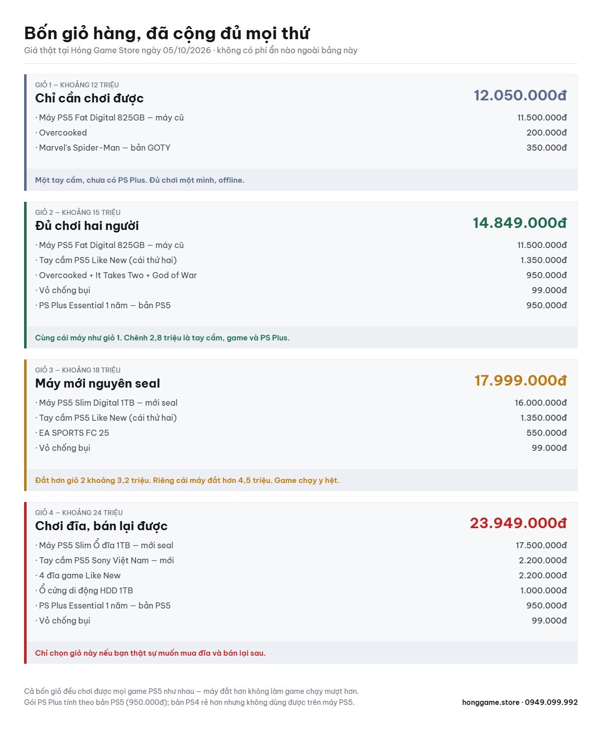Click the "GIỎ 3 — KHOẢNG 18 TRIỆU" label
Viewport: 602px width, 732px height.
pos(78,370)
